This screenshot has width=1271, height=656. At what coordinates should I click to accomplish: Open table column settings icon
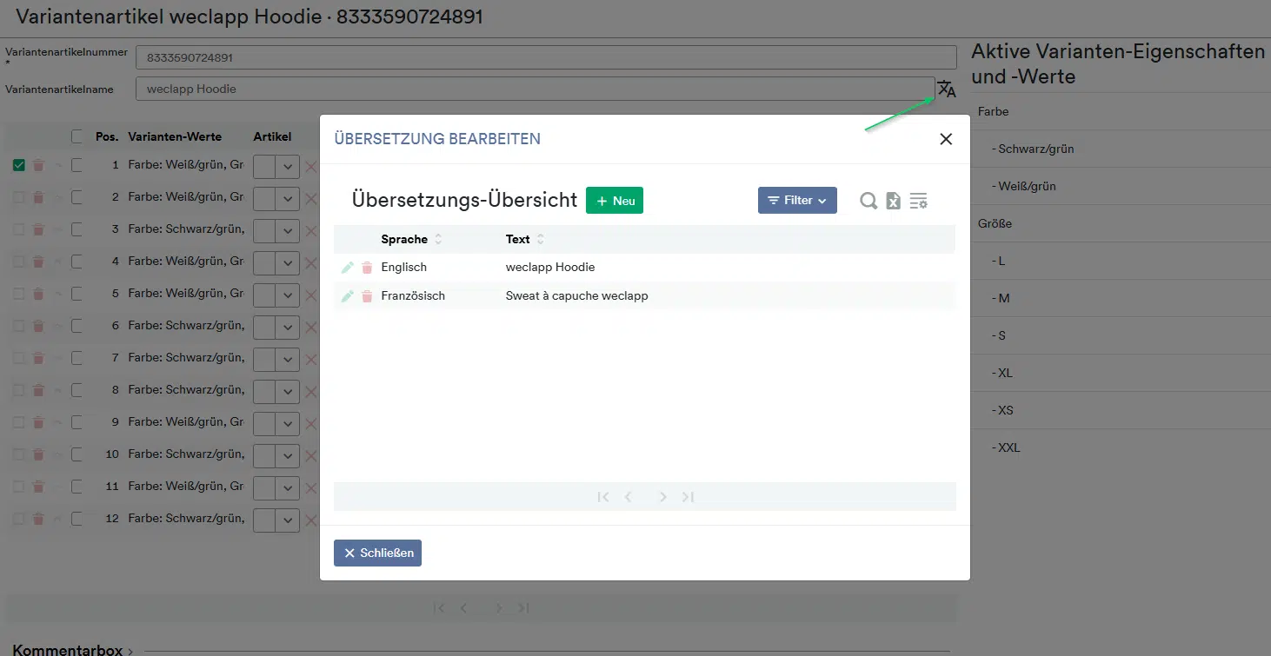(x=918, y=201)
